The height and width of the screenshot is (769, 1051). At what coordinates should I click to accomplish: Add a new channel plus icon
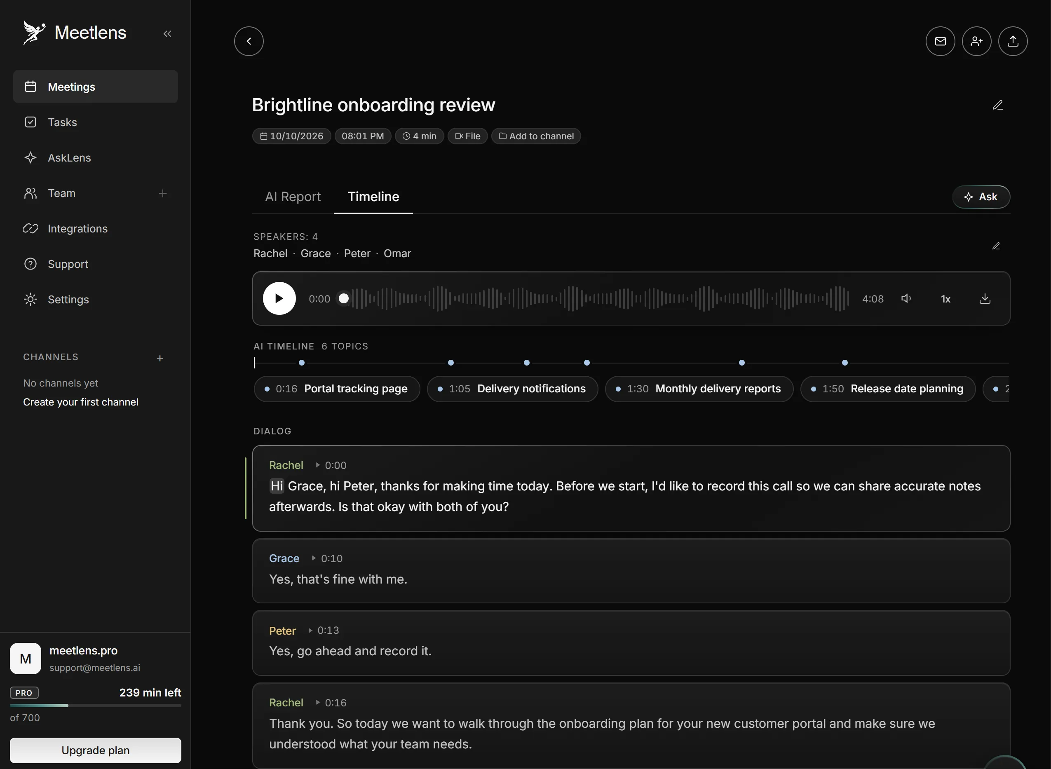160,358
